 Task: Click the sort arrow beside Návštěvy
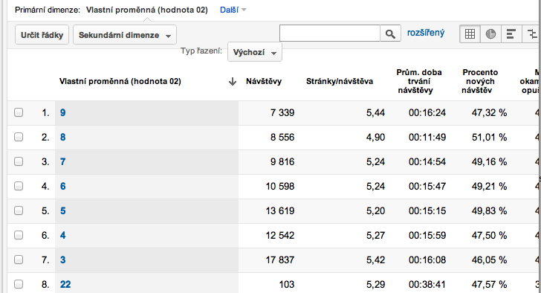coord(233,82)
